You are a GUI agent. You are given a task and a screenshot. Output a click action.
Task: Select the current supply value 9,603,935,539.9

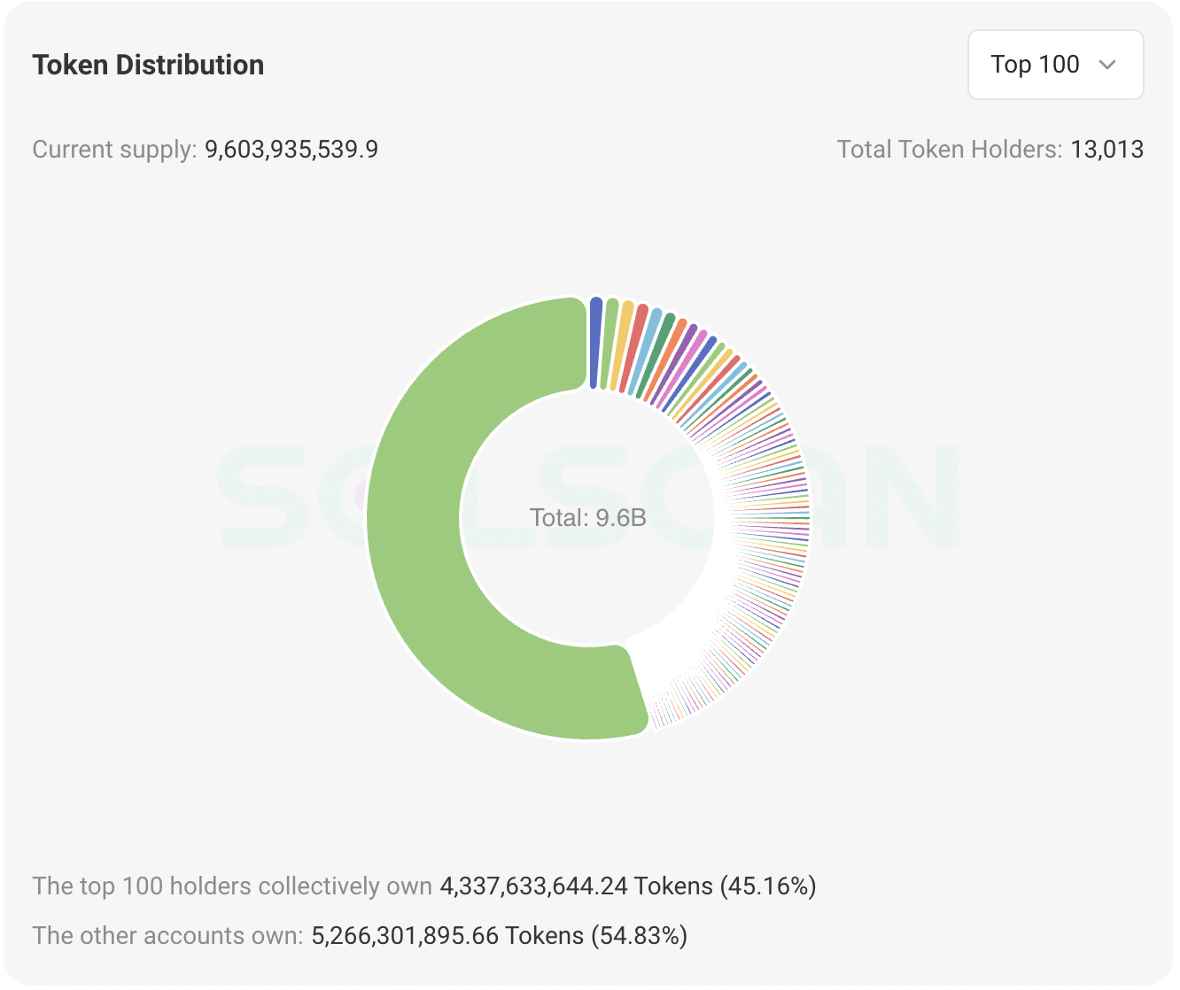pyautogui.click(x=291, y=150)
